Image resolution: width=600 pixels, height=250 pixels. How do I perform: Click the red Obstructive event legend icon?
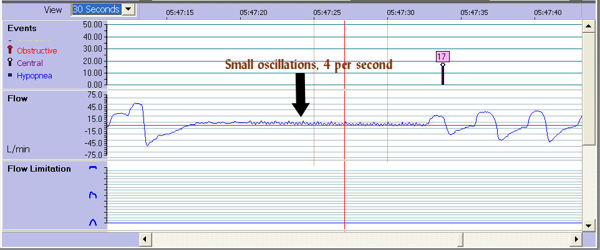click(x=9, y=50)
